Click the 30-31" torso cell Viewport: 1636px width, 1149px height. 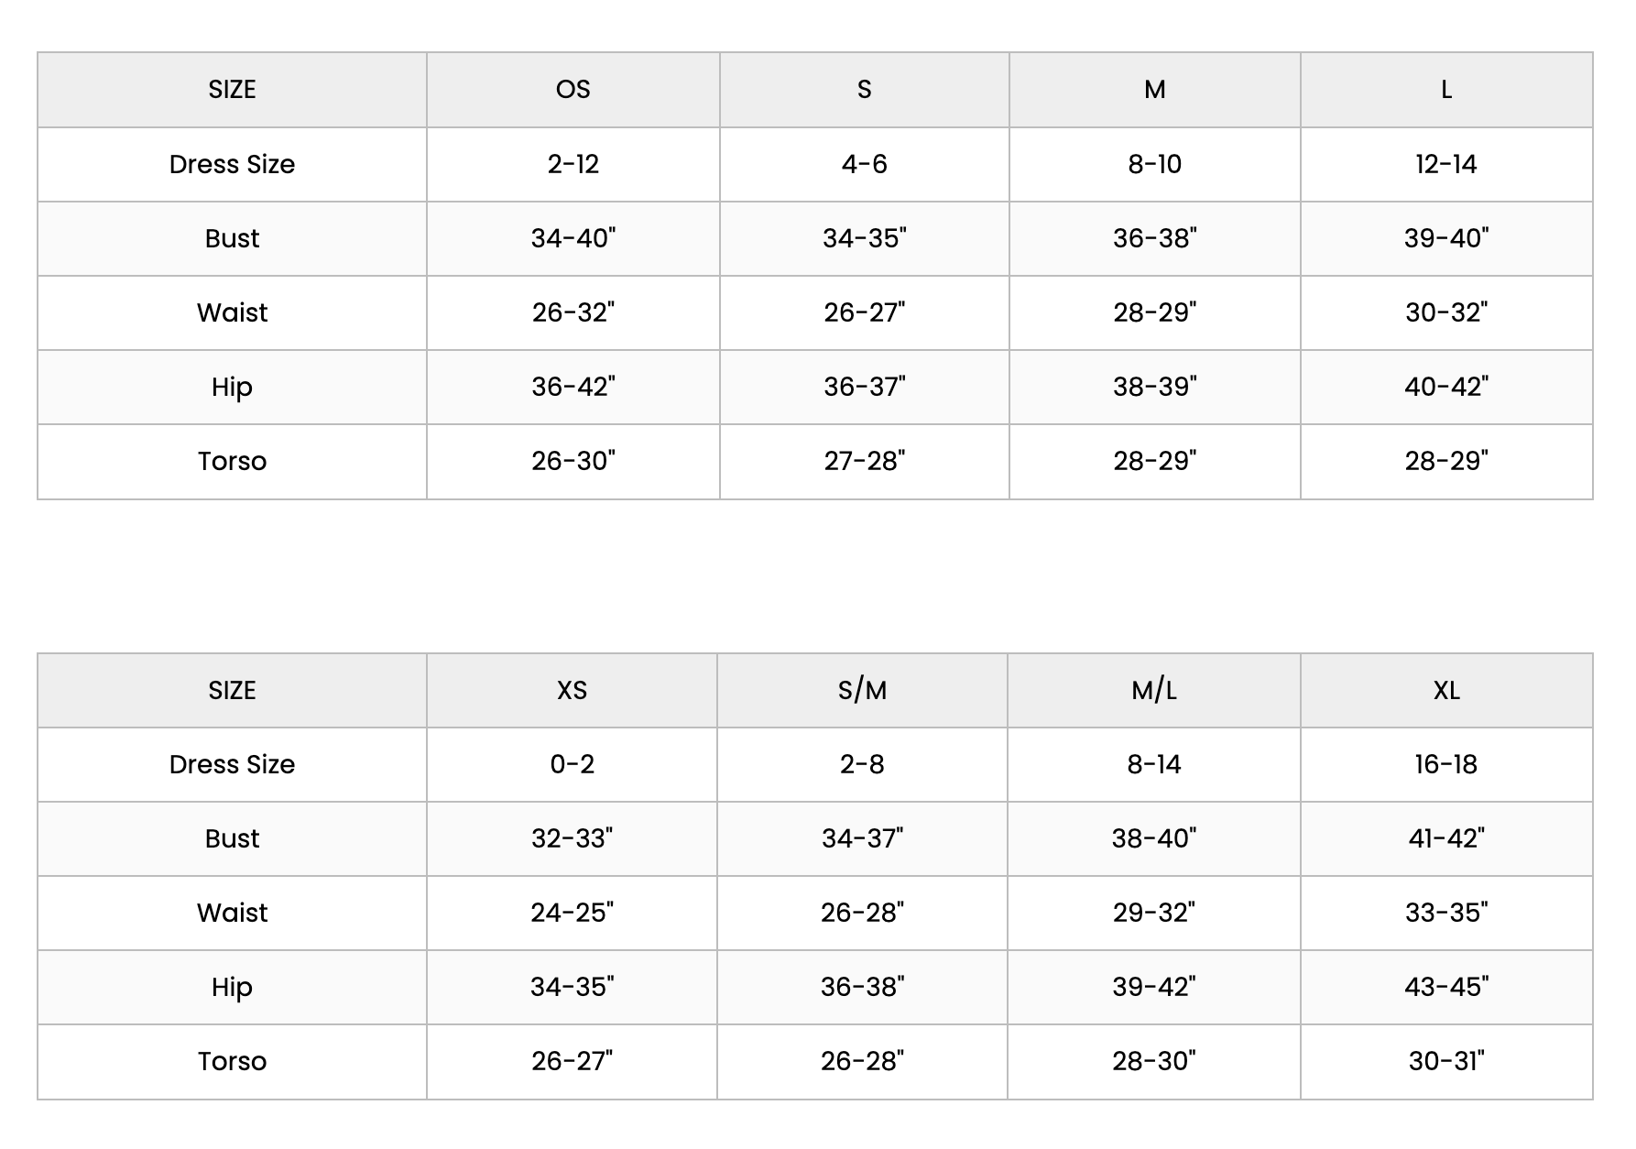tap(1445, 1061)
